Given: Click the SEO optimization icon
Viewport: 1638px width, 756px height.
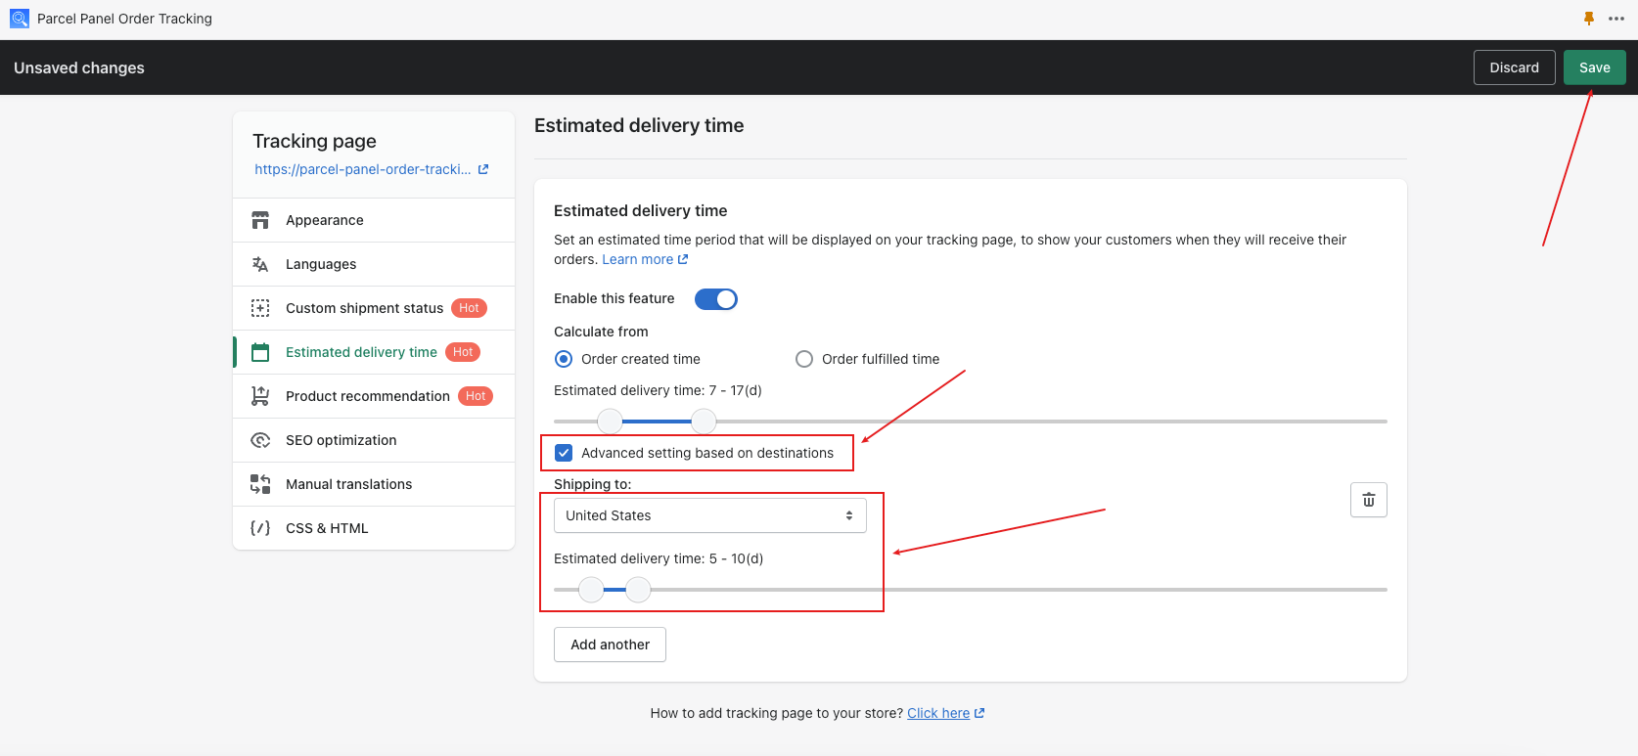Looking at the screenshot, I should (x=260, y=440).
